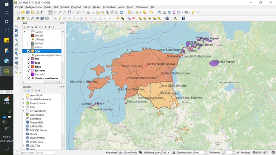Filter the legend in Kiht panel toolbar
This screenshot has width=276, height=155.
pos(36,27)
